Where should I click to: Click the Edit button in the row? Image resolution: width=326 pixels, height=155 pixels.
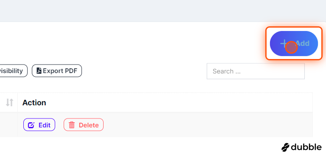(x=39, y=124)
